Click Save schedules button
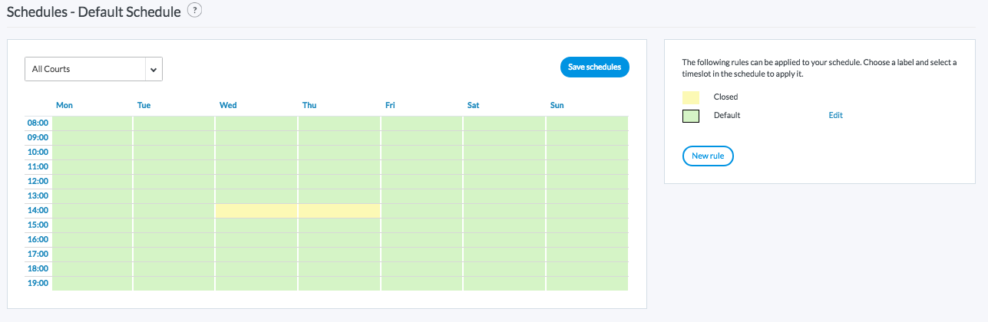988x322 pixels. coord(594,67)
